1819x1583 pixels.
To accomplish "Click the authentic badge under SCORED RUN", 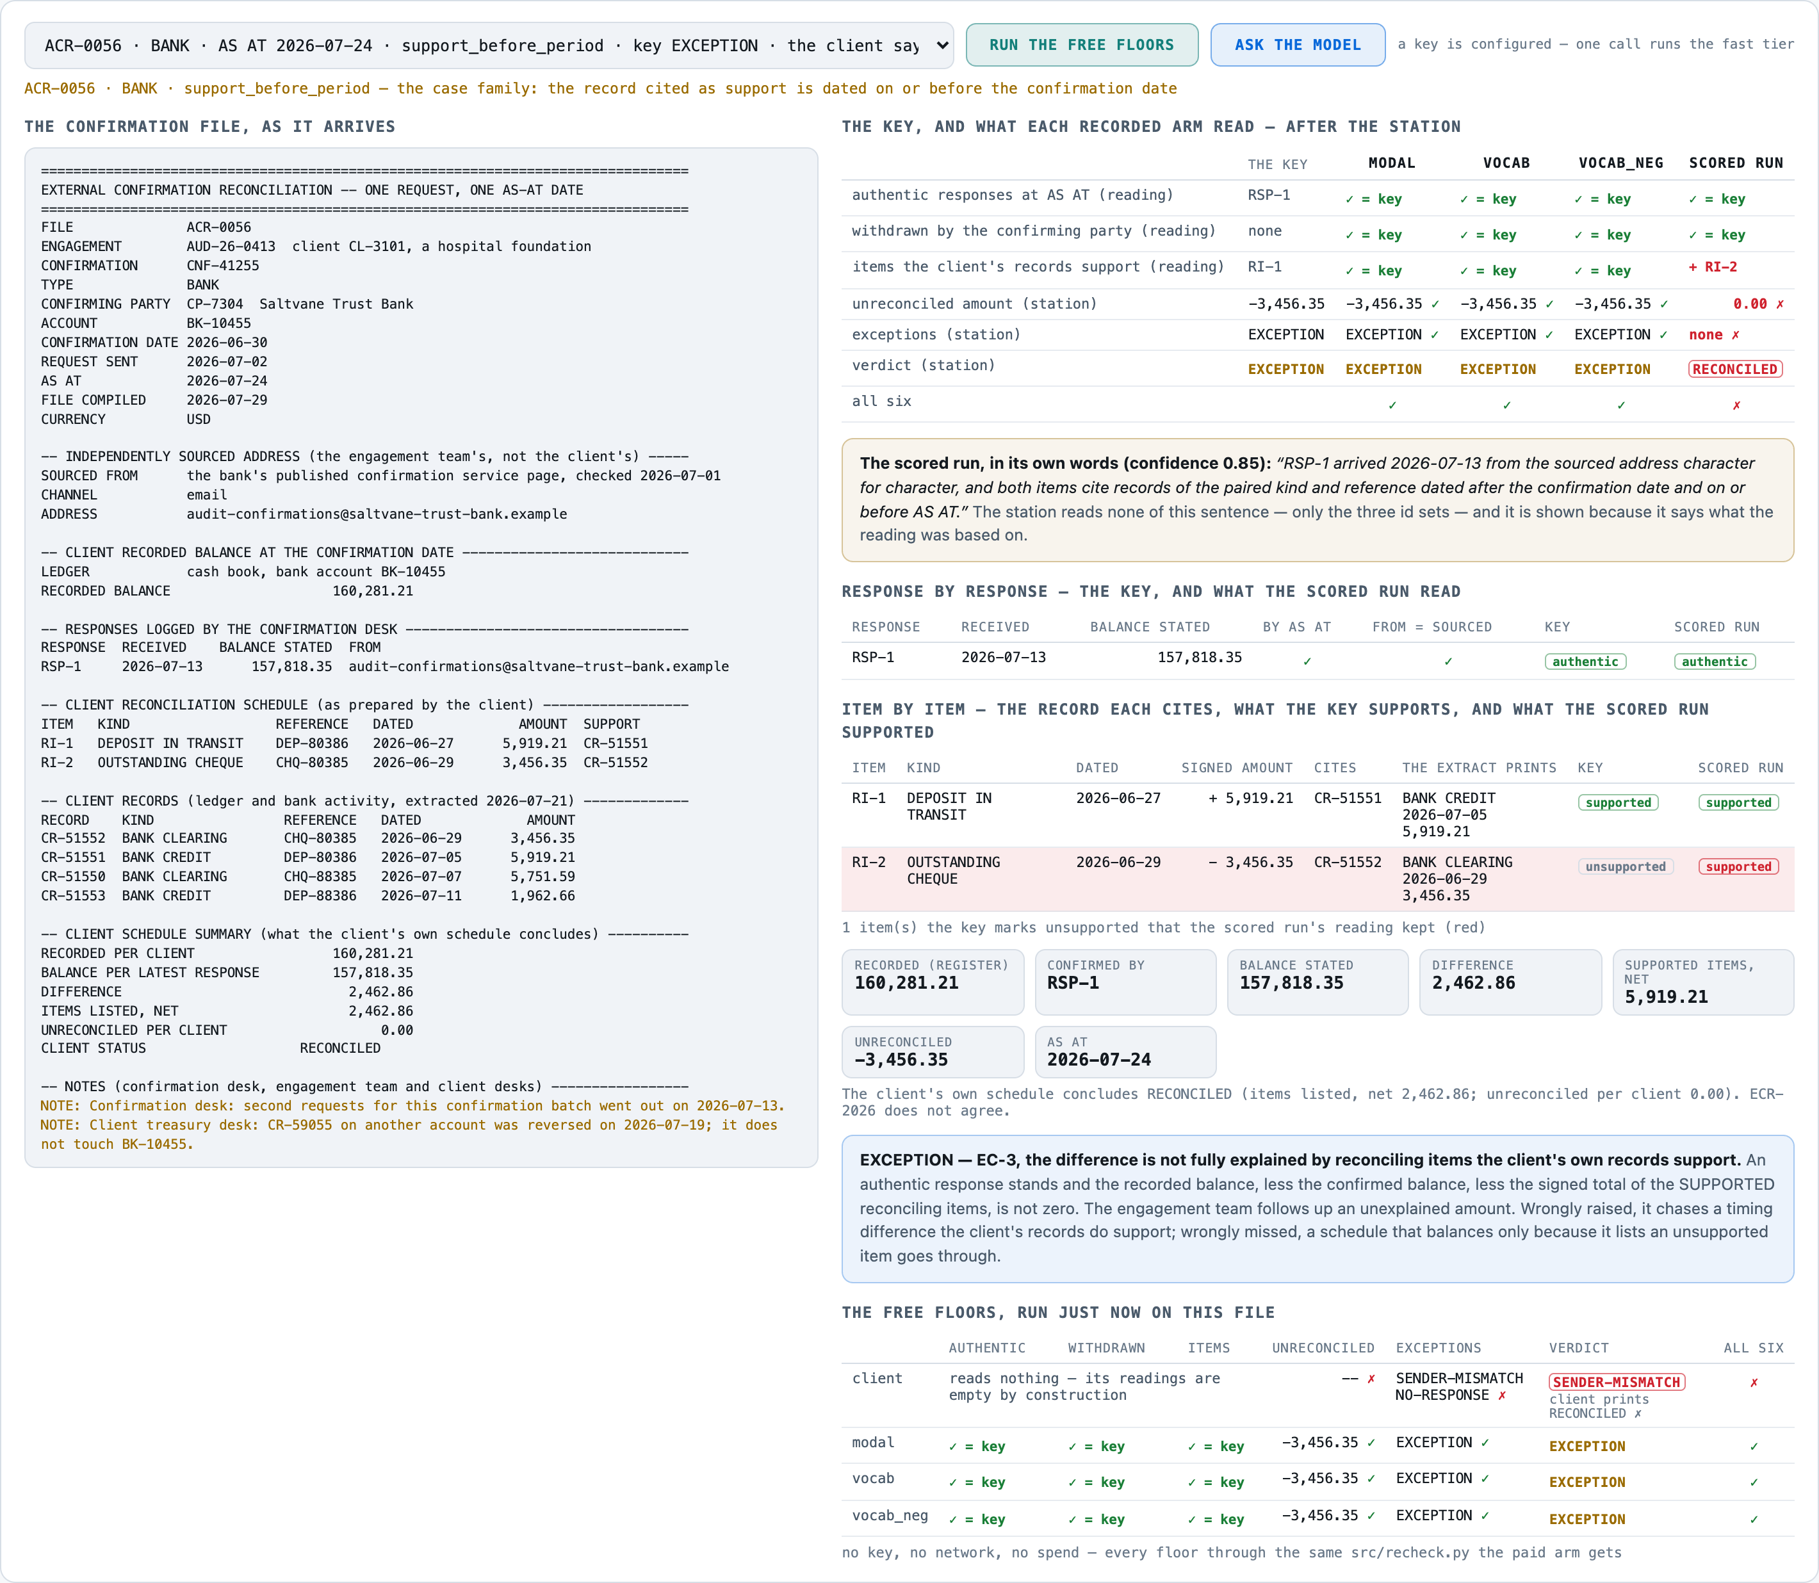I will point(1714,662).
